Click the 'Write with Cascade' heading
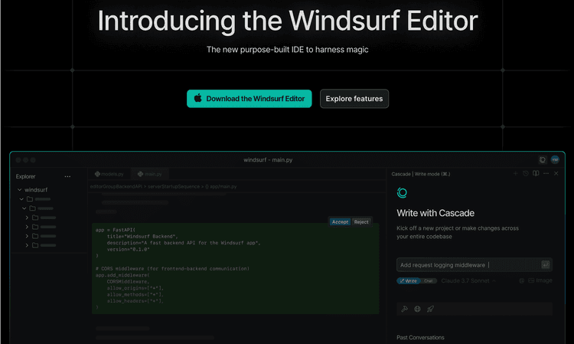Image resolution: width=574 pixels, height=344 pixels. tap(435, 213)
